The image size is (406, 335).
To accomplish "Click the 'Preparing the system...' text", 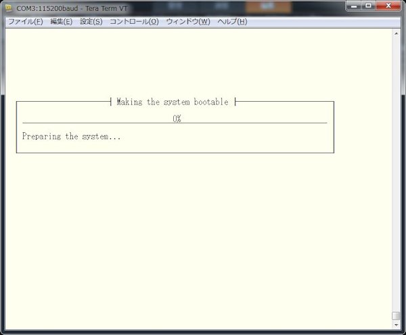I will [71, 136].
